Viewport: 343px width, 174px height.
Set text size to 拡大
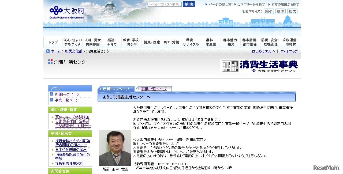tap(292, 11)
